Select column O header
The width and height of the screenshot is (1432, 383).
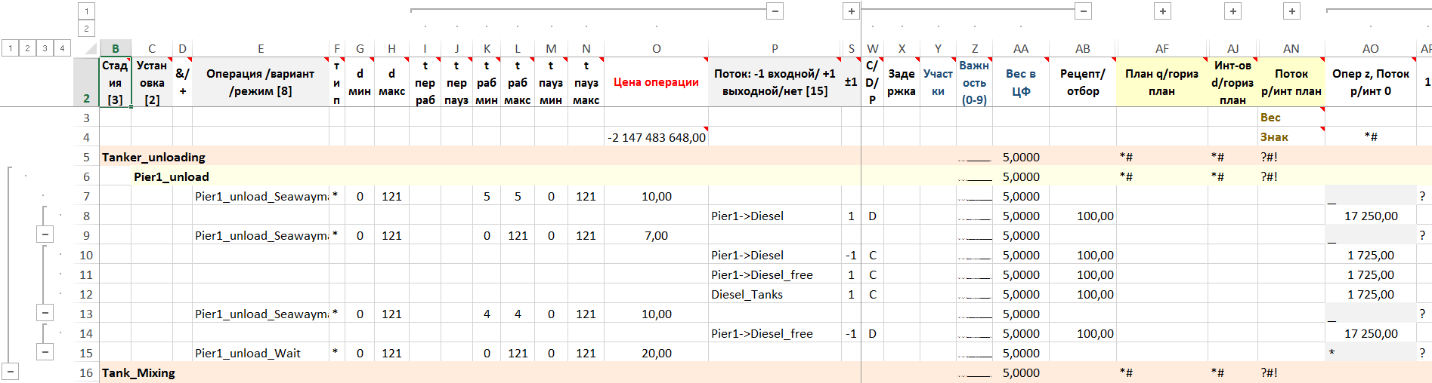tap(656, 49)
